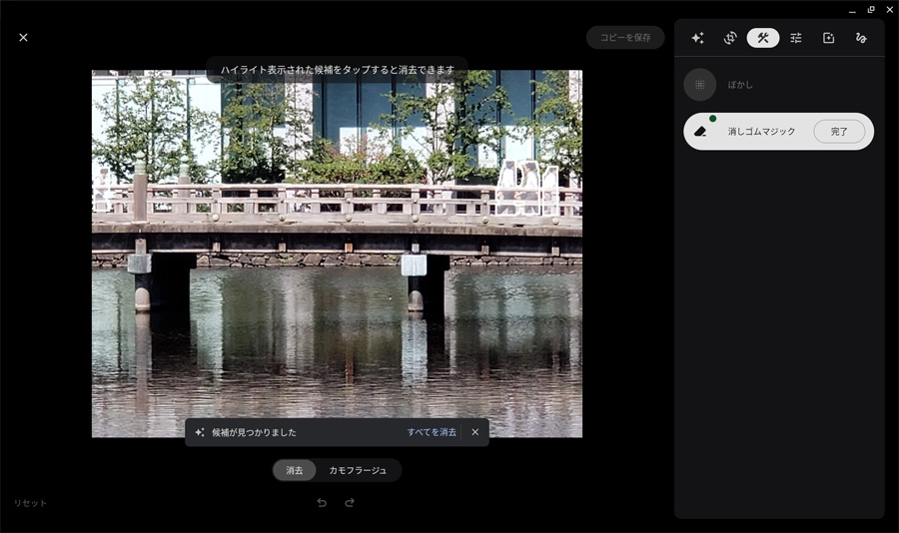Switch to カモフラージュ camouflage mode

pos(358,470)
